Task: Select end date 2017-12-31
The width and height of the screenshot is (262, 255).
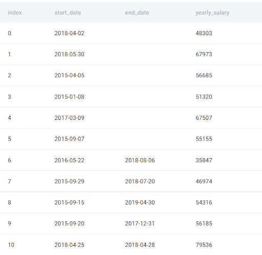Action: [140, 223]
